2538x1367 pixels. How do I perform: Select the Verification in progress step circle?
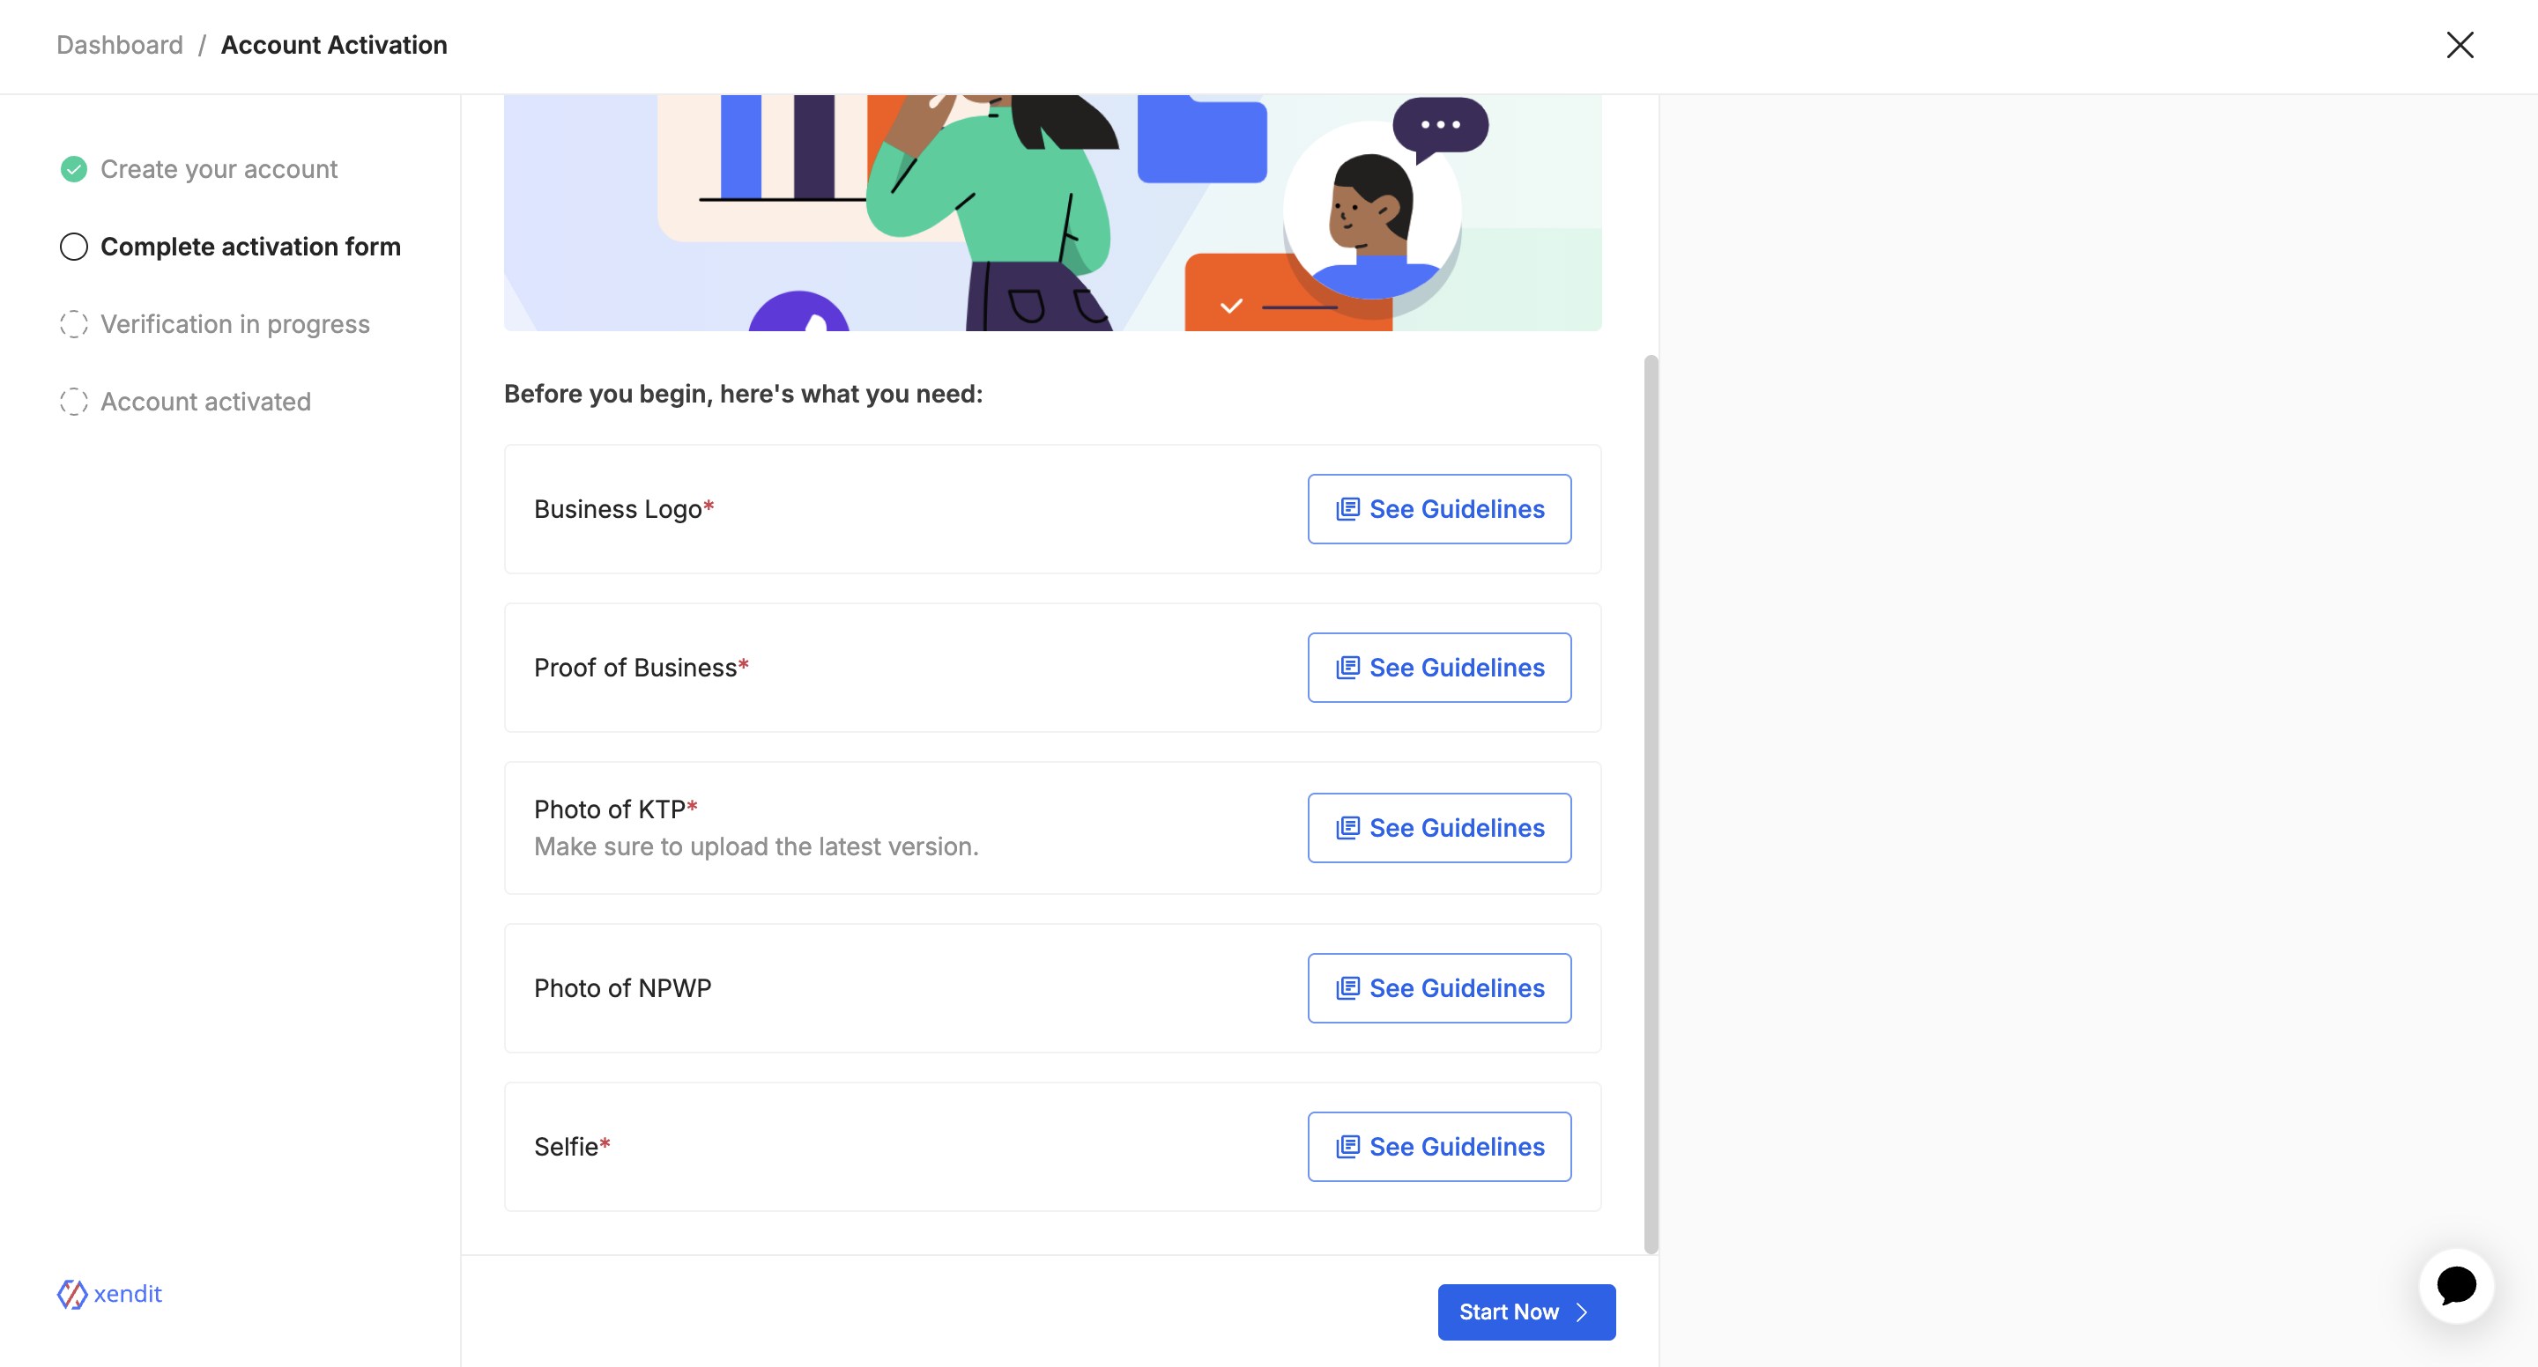pos(74,324)
